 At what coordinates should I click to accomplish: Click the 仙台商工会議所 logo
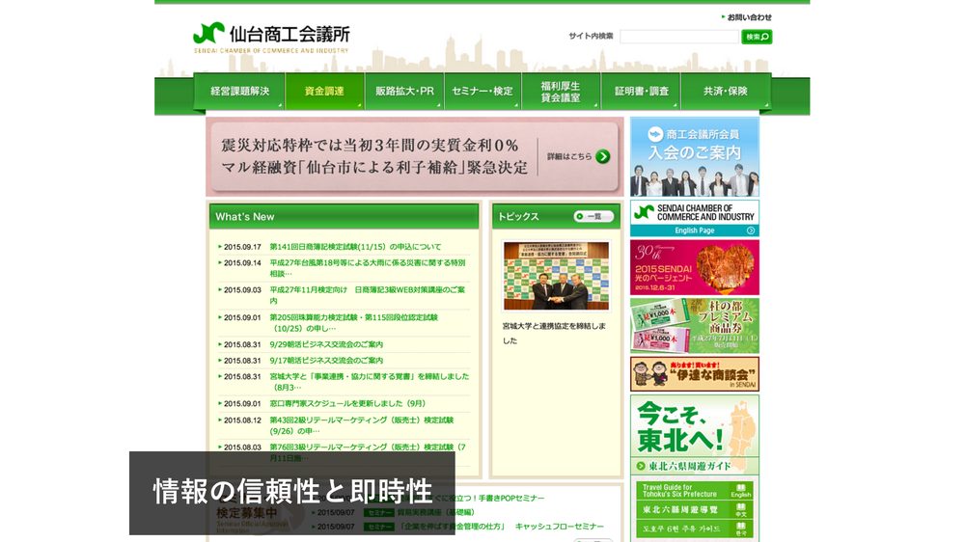coord(271,37)
